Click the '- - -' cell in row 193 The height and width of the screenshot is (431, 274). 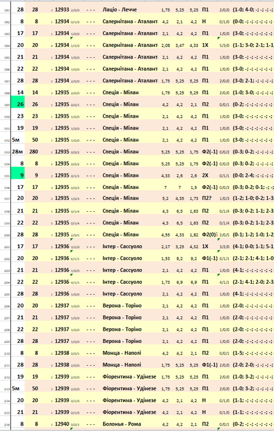point(91,152)
